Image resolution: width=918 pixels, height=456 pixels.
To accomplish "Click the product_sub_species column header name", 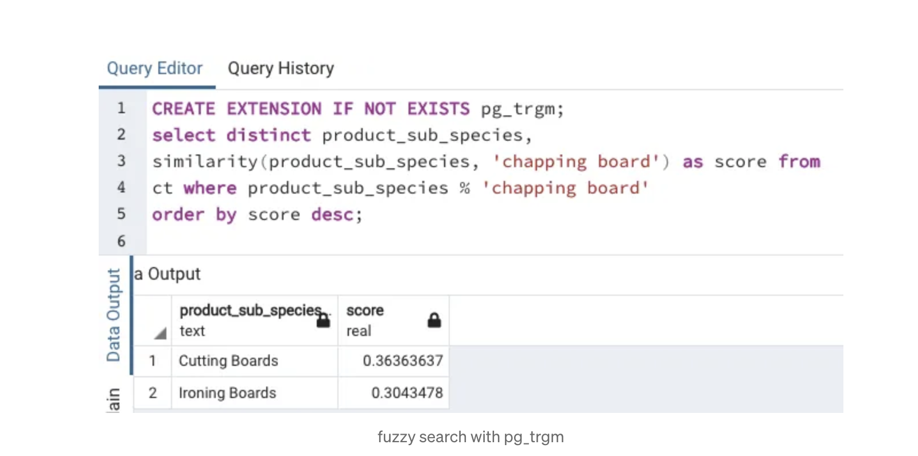I will (x=250, y=311).
